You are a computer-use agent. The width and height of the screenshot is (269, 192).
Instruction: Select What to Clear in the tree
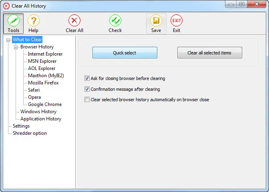pyautogui.click(x=27, y=40)
